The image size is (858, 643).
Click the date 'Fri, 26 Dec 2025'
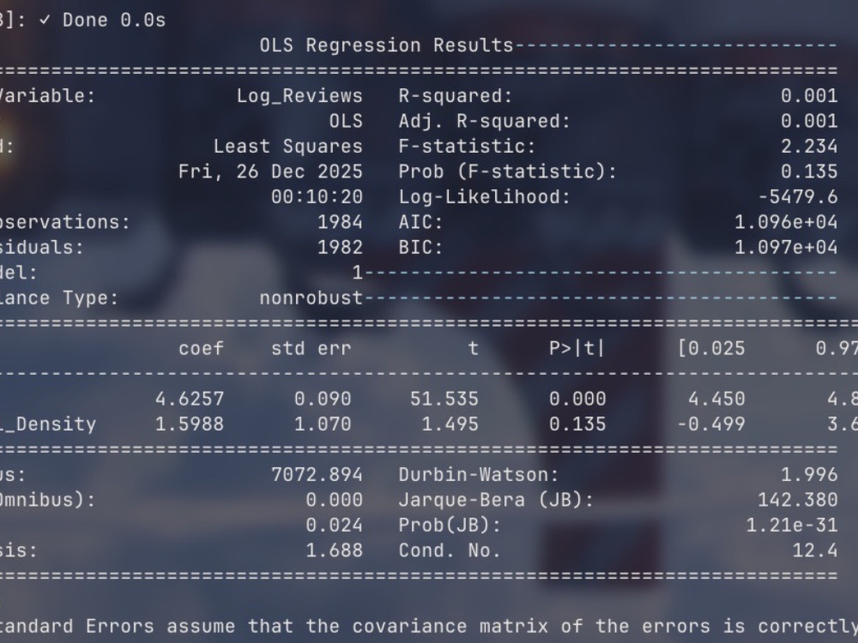270,171
